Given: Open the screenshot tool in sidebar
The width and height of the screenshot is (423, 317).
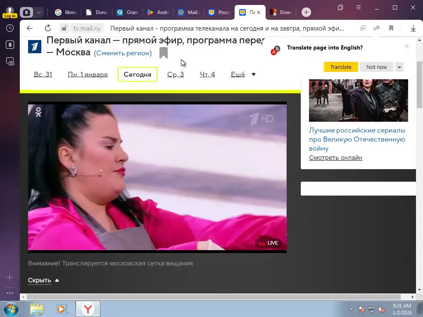Looking at the screenshot, I should [10, 62].
